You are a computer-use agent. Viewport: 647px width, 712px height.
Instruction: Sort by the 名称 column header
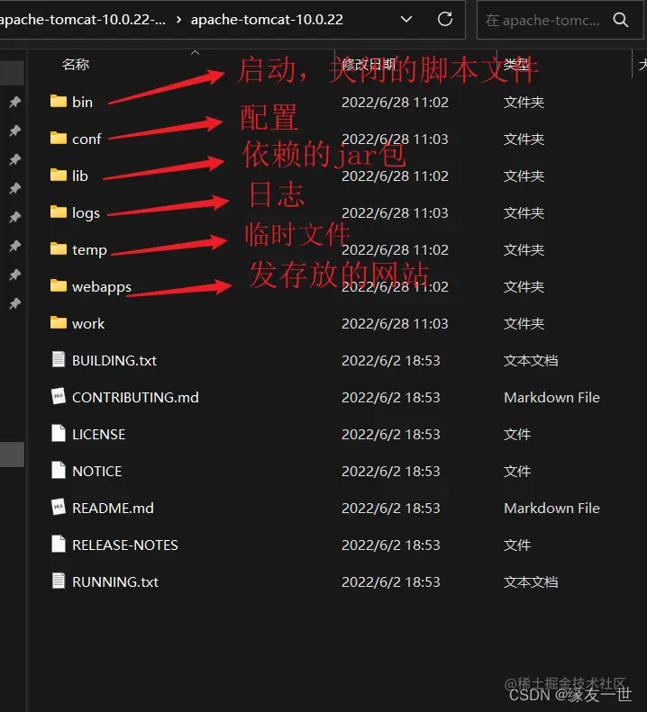pyautogui.click(x=76, y=65)
